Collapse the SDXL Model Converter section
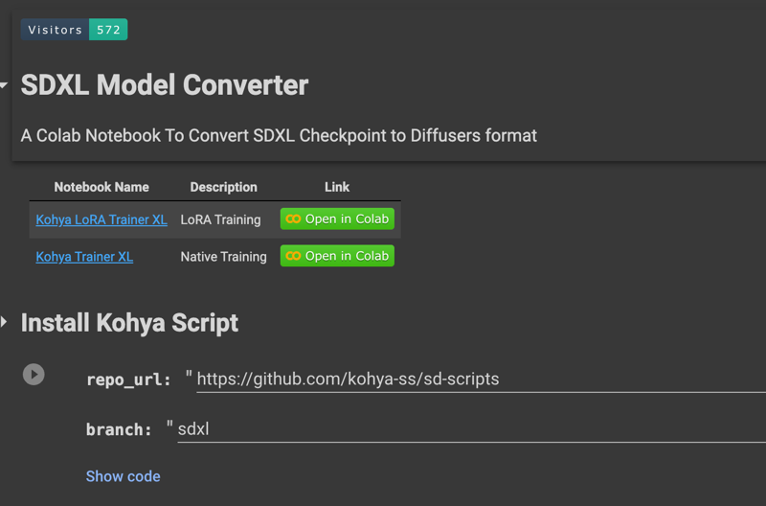766x506 pixels. click(4, 85)
